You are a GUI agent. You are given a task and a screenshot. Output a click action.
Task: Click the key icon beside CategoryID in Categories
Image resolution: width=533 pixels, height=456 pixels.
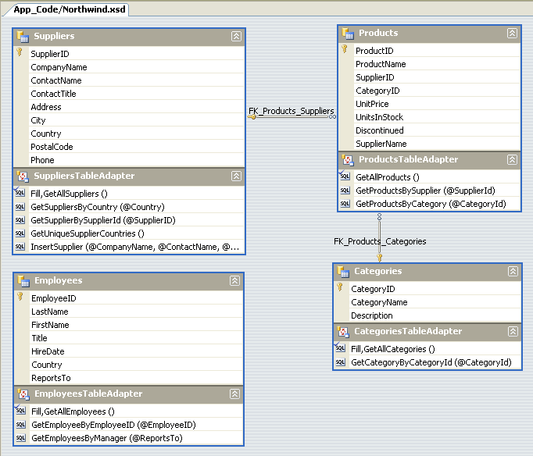pyautogui.click(x=340, y=287)
